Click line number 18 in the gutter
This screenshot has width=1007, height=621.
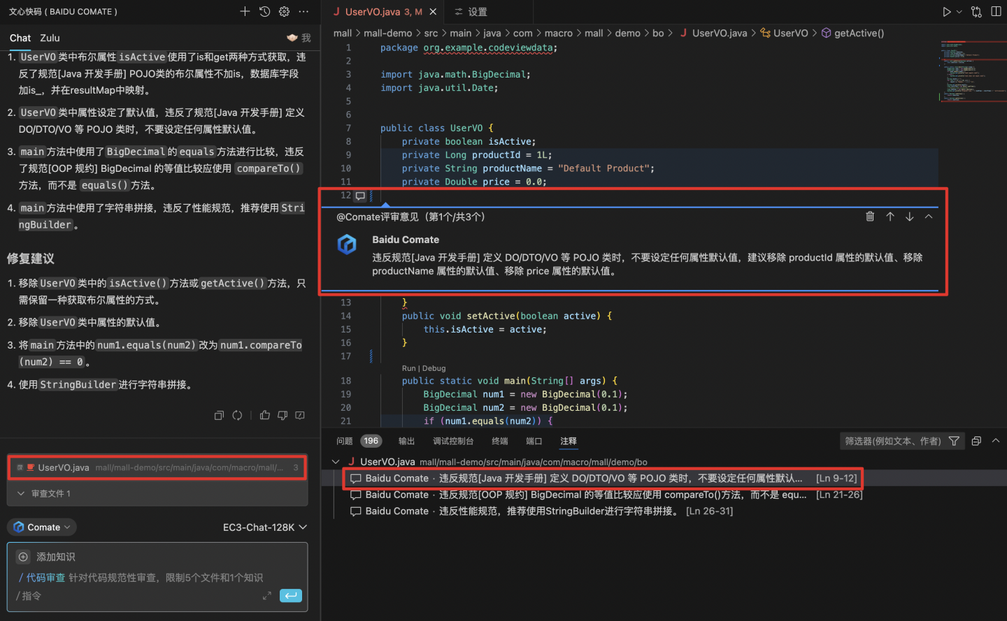(x=345, y=381)
